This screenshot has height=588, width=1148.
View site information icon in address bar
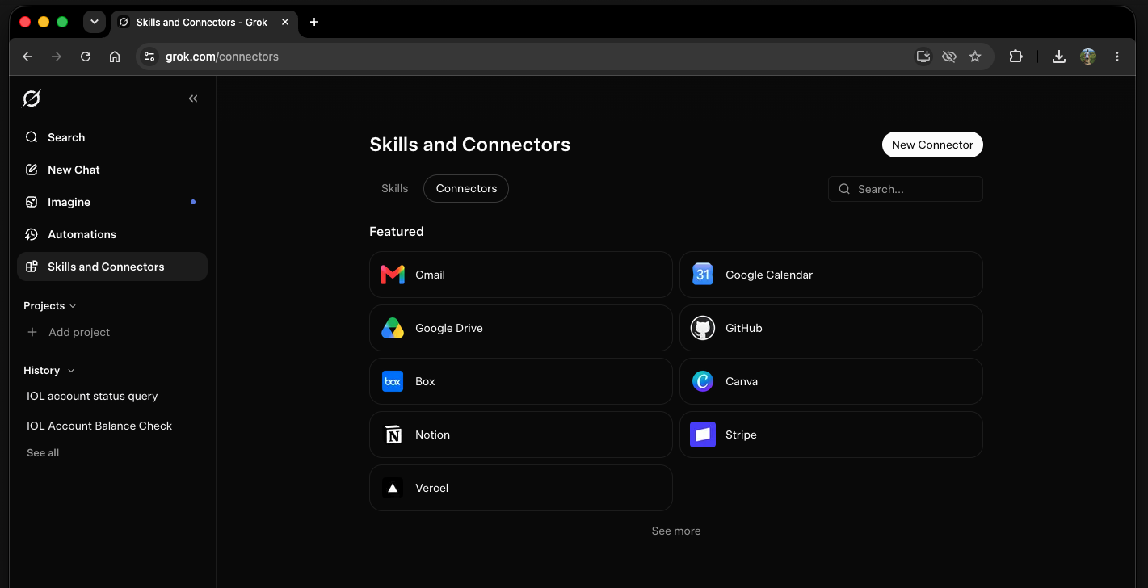149,57
